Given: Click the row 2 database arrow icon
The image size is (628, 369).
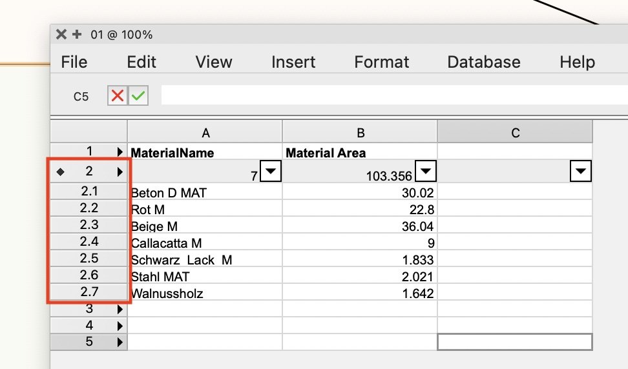Looking at the screenshot, I should coord(120,172).
